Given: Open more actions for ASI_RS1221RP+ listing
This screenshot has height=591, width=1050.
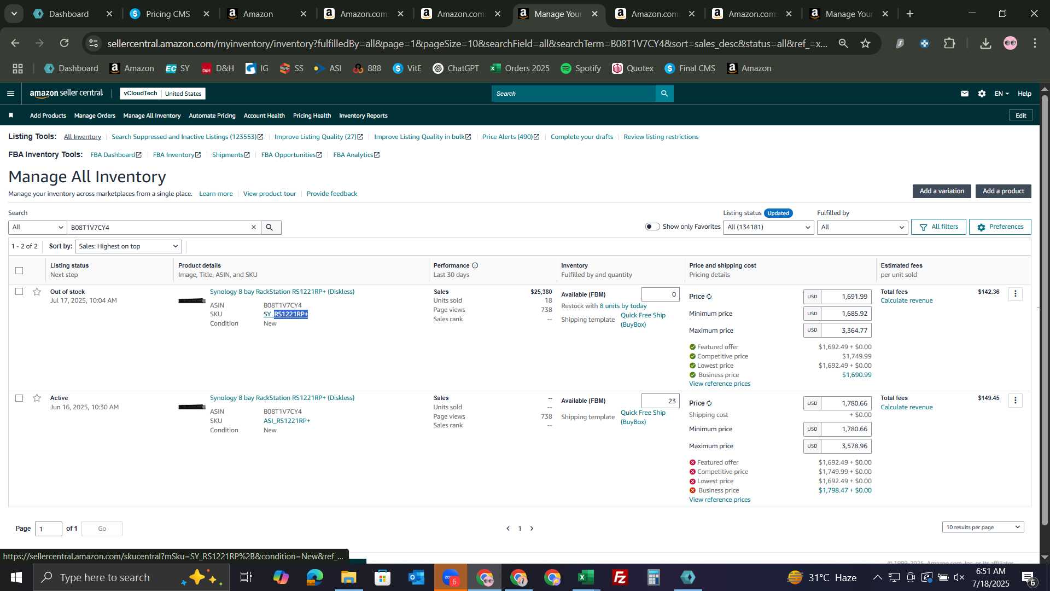Looking at the screenshot, I should coord(1015,401).
